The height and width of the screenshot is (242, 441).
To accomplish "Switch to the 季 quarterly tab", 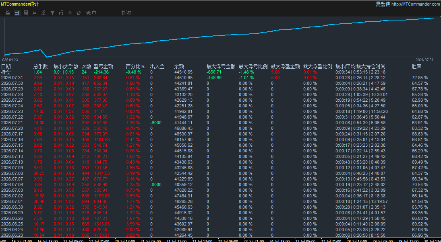I will tap(43, 13).
